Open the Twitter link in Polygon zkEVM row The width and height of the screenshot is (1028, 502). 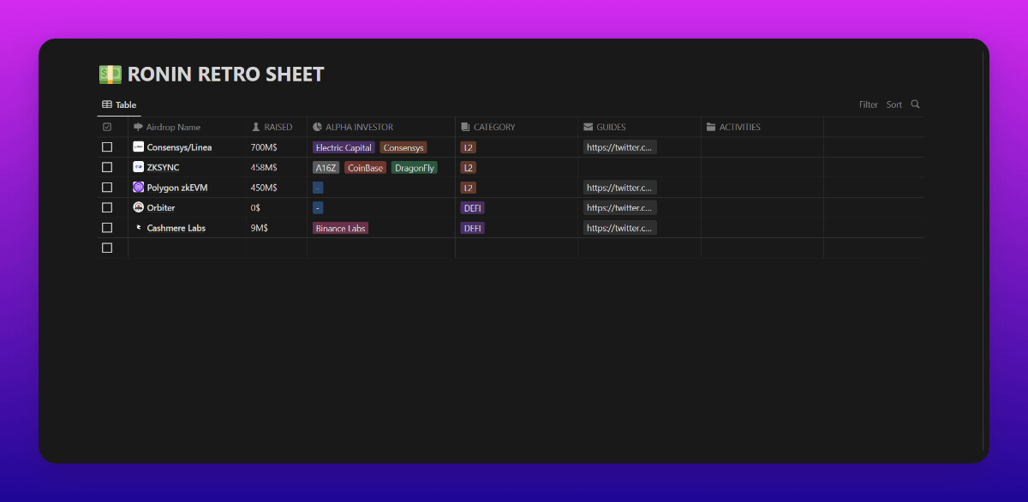(620, 188)
